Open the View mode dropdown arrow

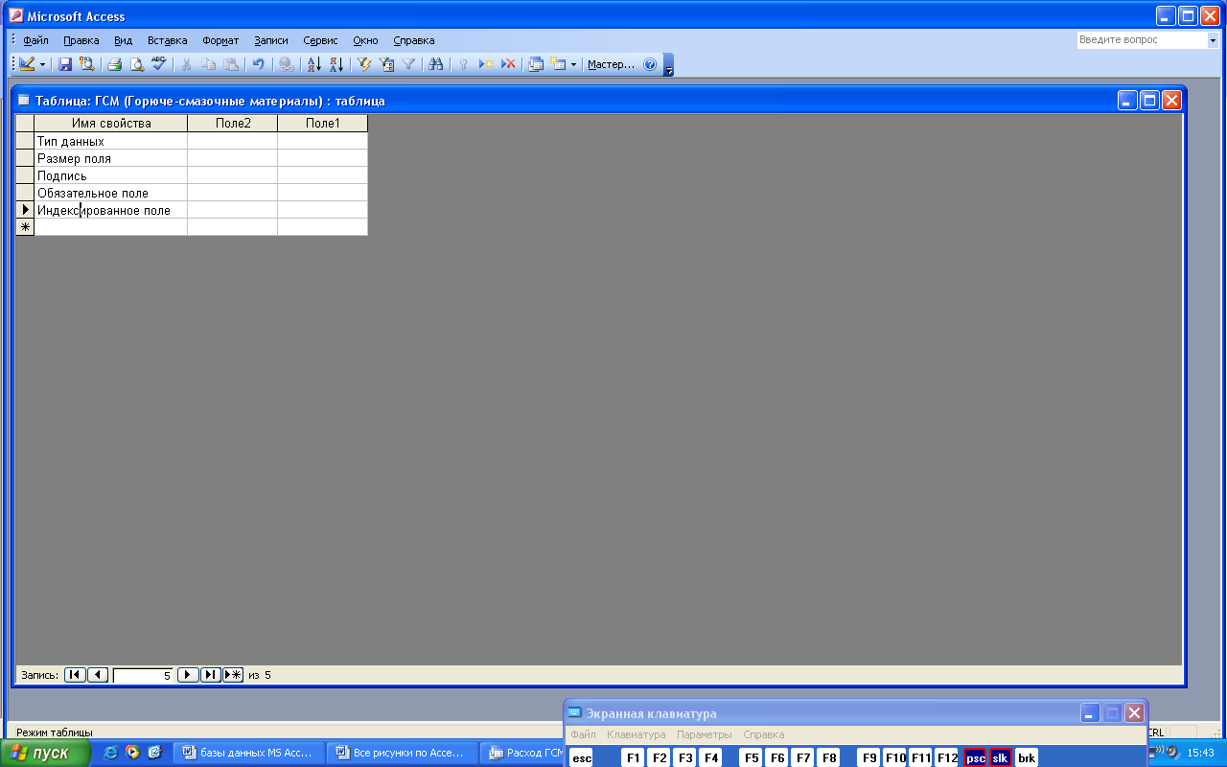click(x=42, y=64)
